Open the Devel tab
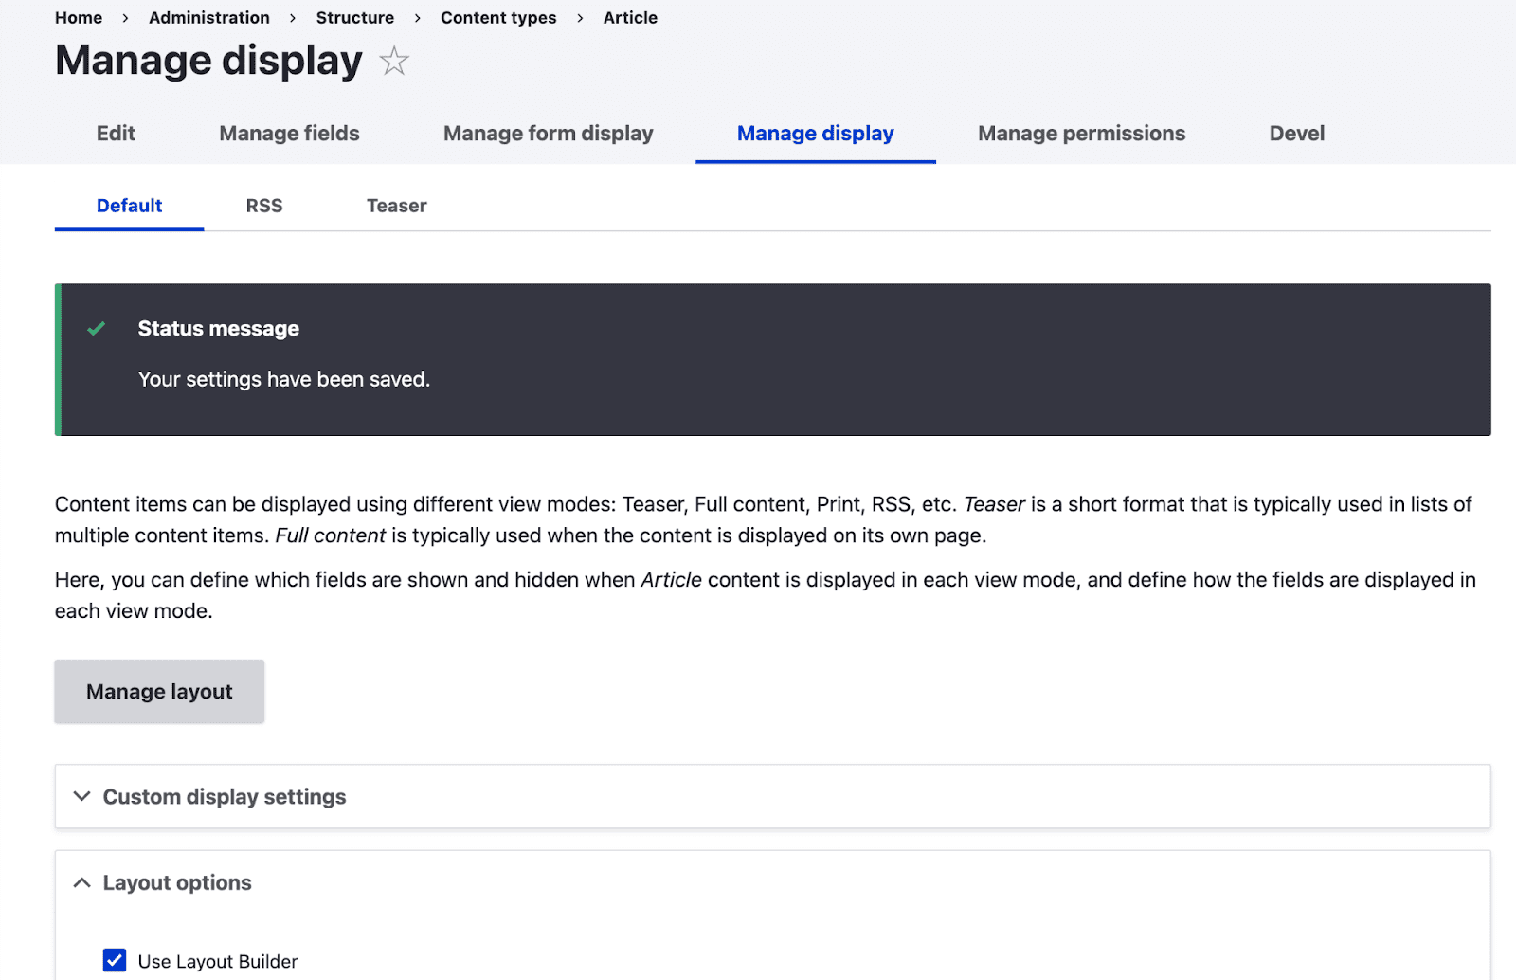Image resolution: width=1516 pixels, height=980 pixels. (1296, 134)
